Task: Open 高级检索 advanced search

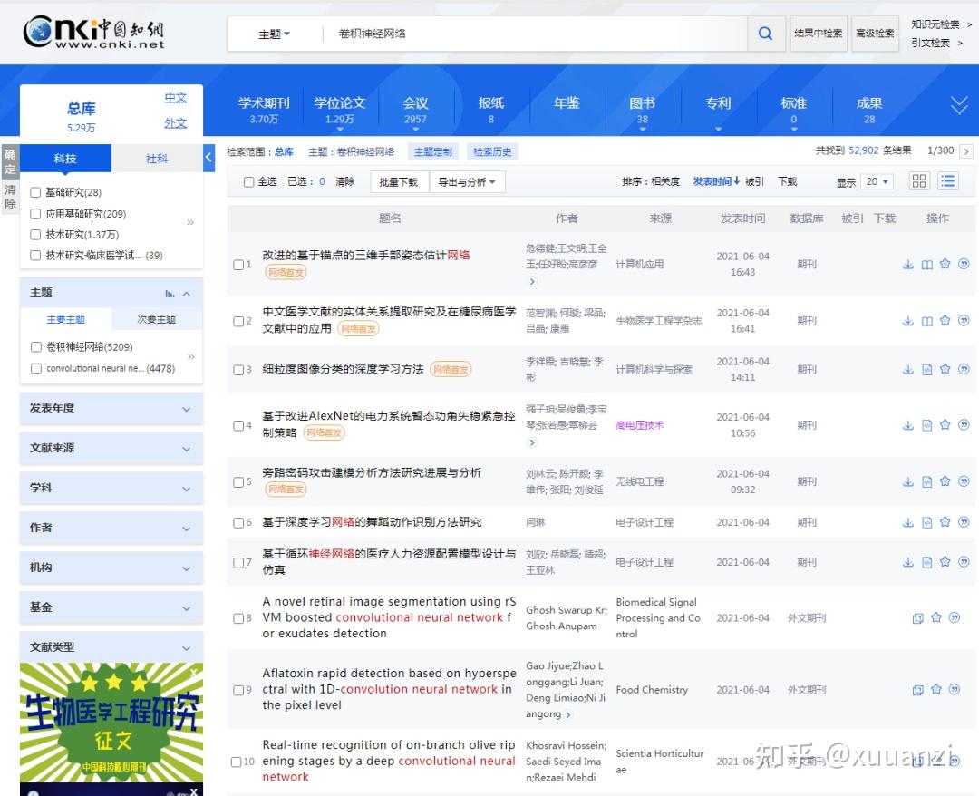Action: point(874,34)
